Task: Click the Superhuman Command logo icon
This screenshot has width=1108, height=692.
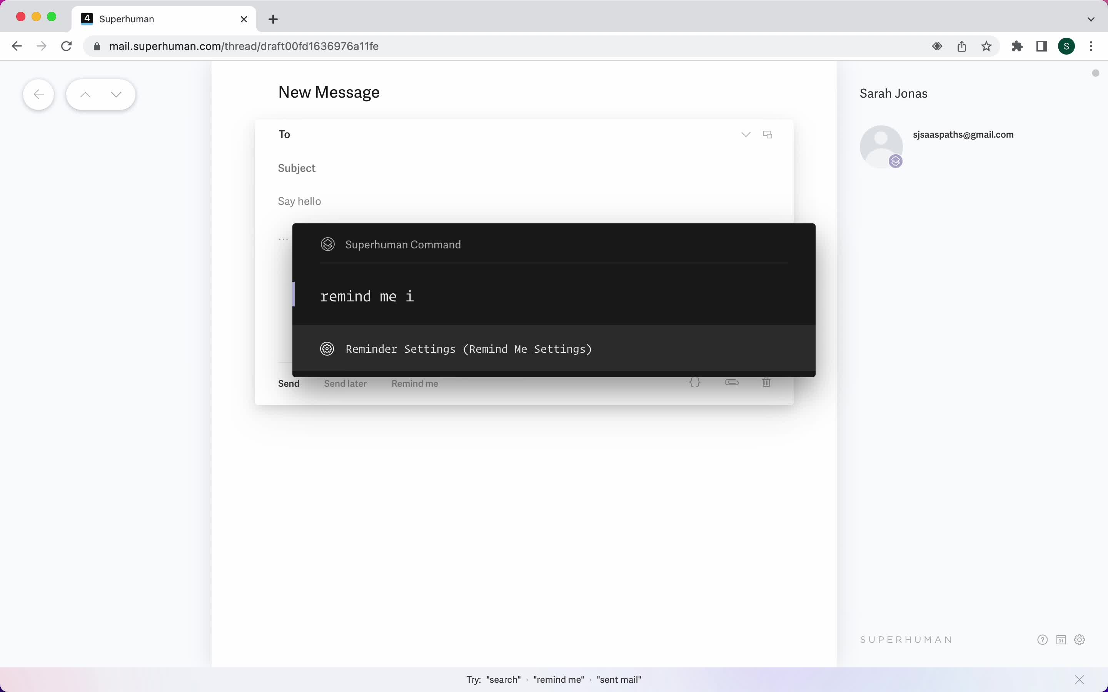Action: pyautogui.click(x=327, y=245)
